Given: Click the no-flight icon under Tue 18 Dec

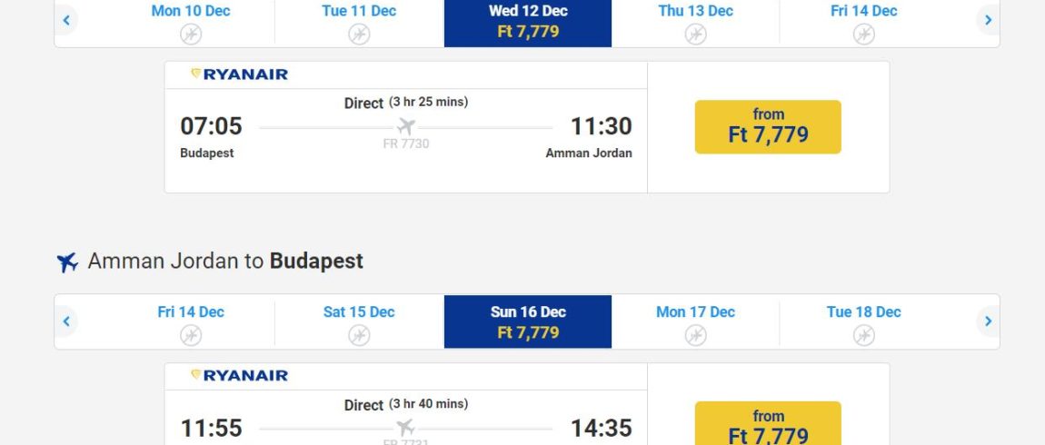Looking at the screenshot, I should click(x=864, y=335).
